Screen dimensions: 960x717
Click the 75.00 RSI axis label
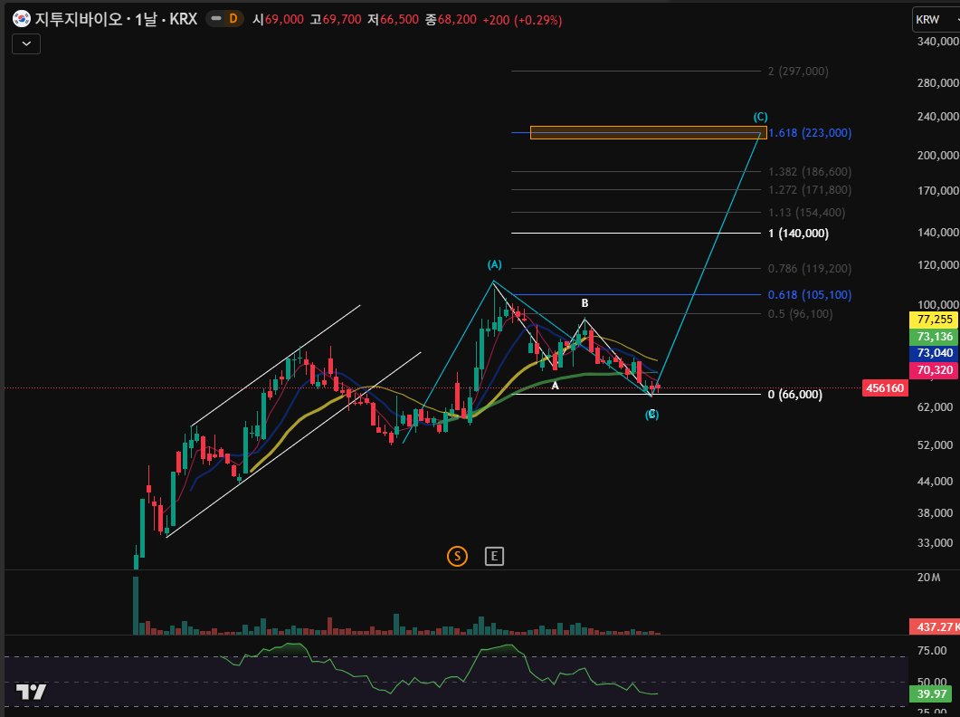(x=932, y=650)
